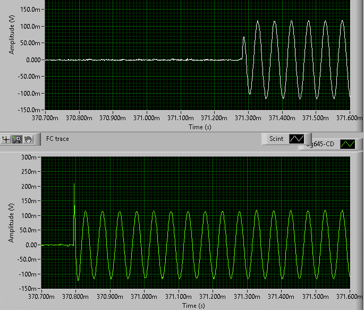This screenshot has width=364, height=310.
Task: Click the bottom graph Amplitude (V) axis label
Action: point(11,223)
